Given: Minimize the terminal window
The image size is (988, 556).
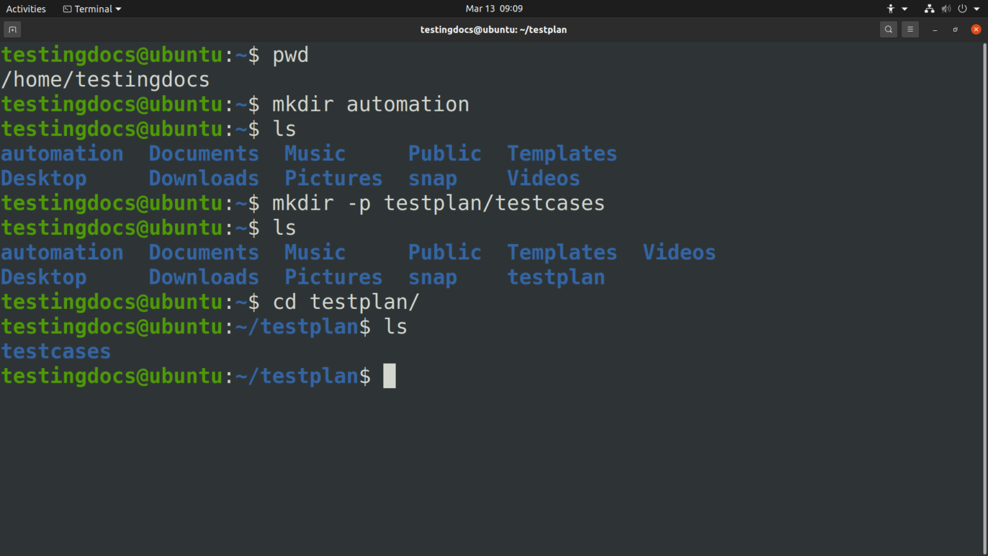Looking at the screenshot, I should 935,30.
